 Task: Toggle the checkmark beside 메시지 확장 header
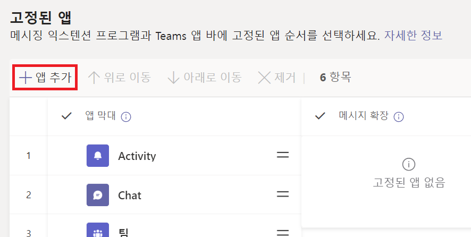click(x=320, y=116)
